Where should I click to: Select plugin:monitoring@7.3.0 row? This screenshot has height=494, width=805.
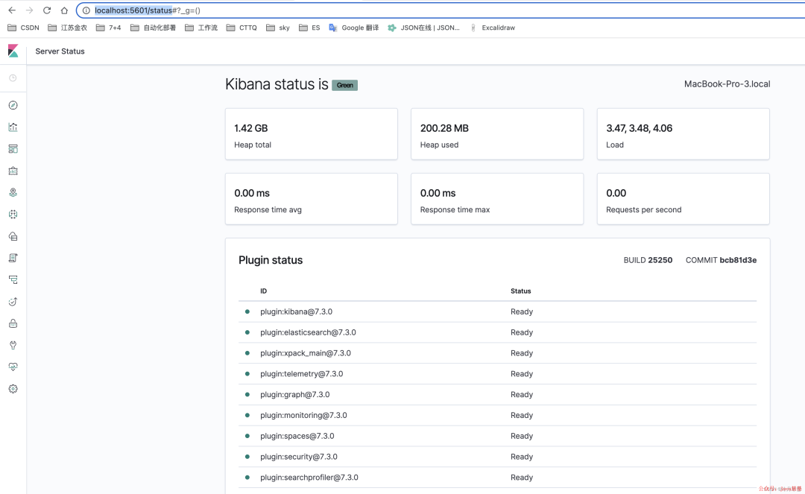(497, 415)
